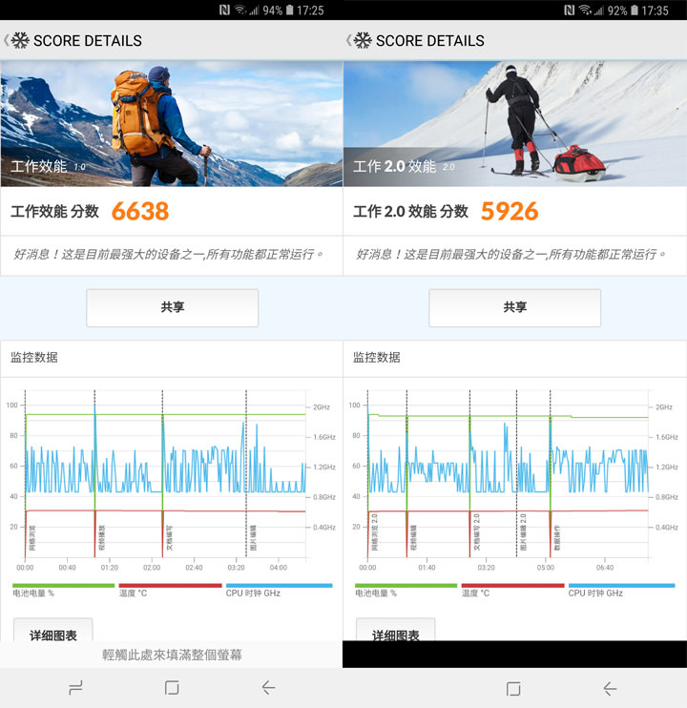Tap the 共享 button under score 5926
The height and width of the screenshot is (708, 687).
pos(514,307)
